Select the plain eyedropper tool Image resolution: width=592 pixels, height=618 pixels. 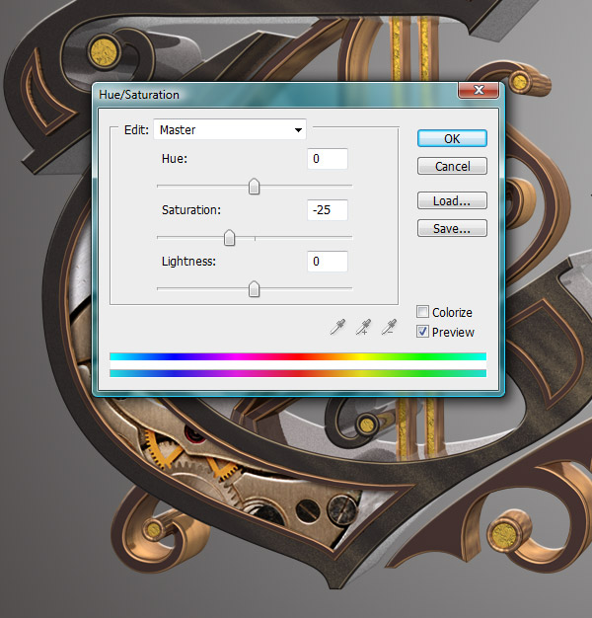pyautogui.click(x=337, y=327)
